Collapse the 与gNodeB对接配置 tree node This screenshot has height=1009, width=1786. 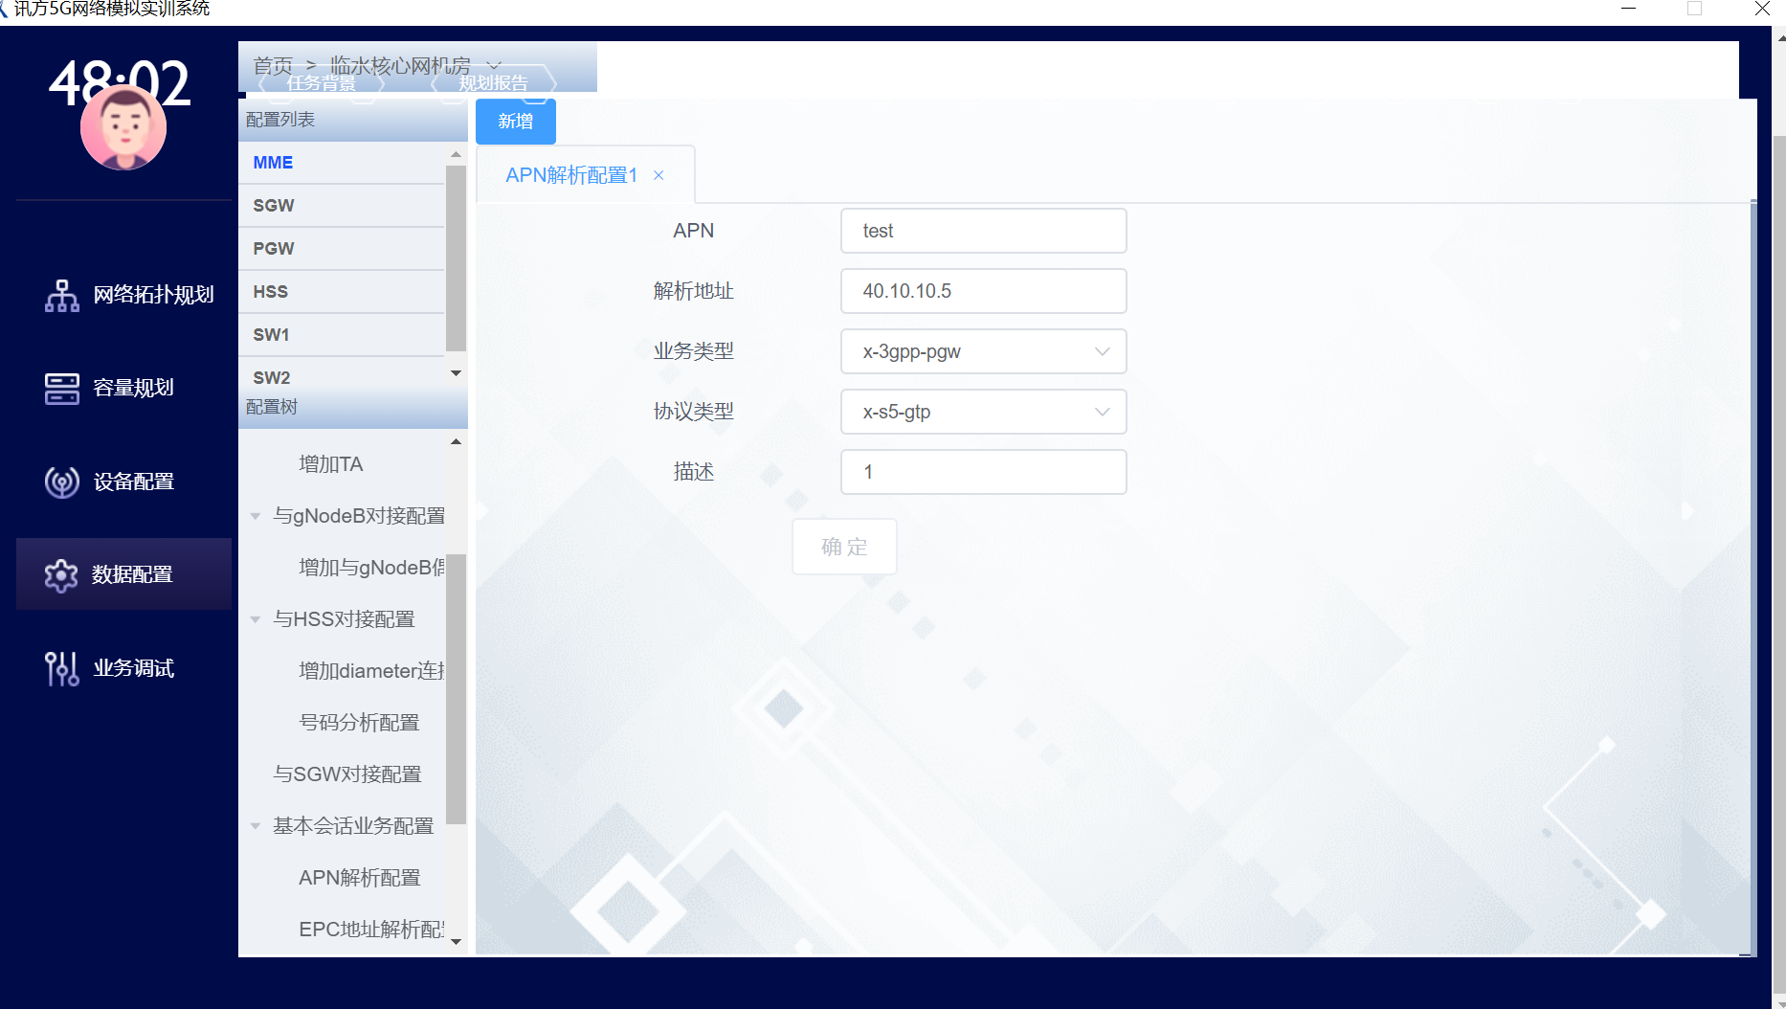pos(256,516)
